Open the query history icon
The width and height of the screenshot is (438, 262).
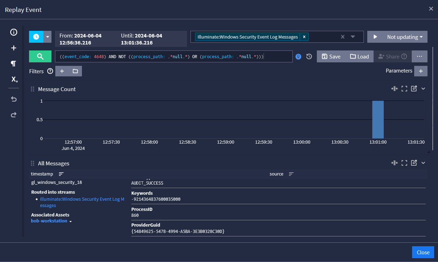point(309,56)
